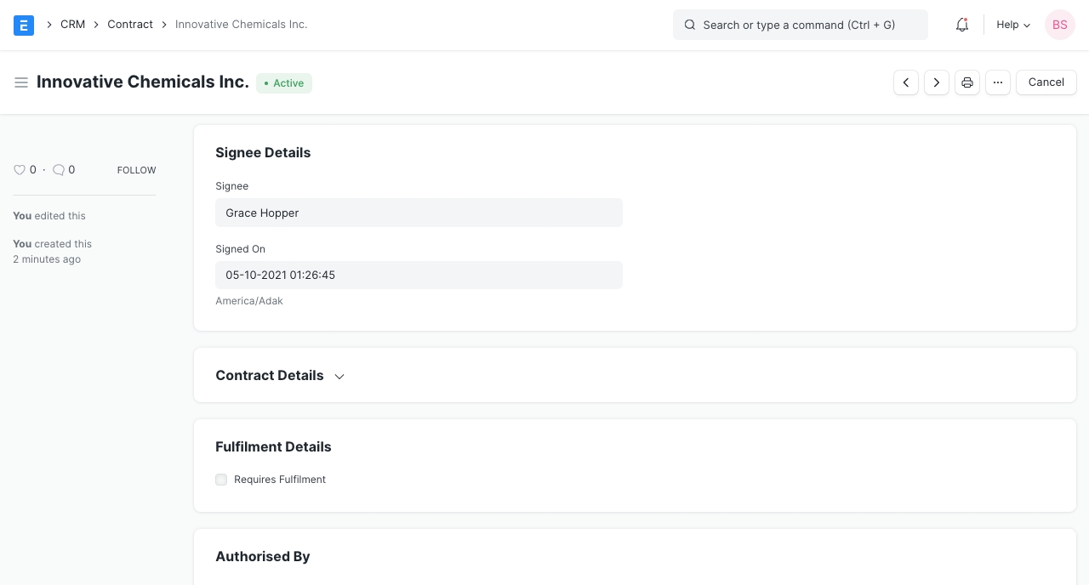Like this document with heart icon
The width and height of the screenshot is (1089, 585).
pos(20,170)
